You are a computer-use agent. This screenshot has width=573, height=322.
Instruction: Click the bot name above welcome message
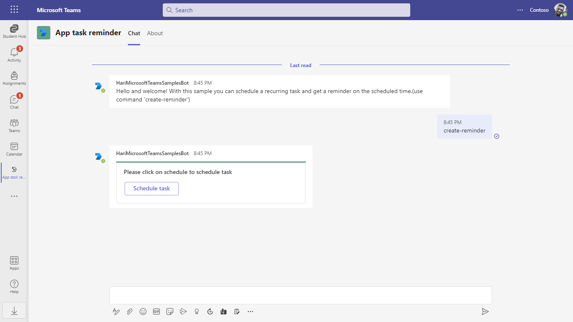(x=152, y=83)
